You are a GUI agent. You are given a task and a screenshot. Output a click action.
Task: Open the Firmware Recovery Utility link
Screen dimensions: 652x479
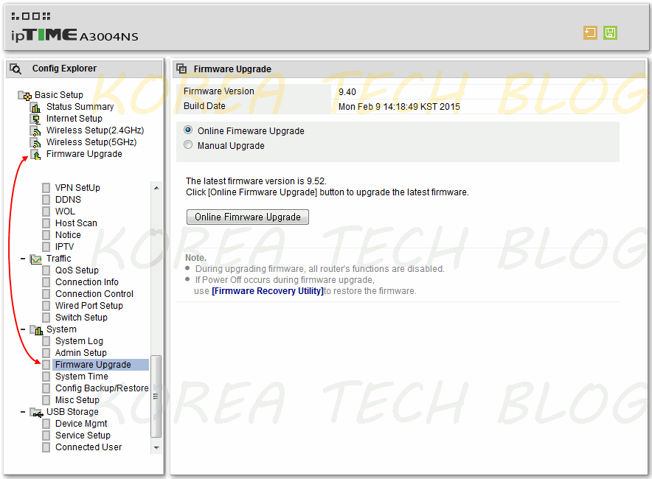[268, 291]
